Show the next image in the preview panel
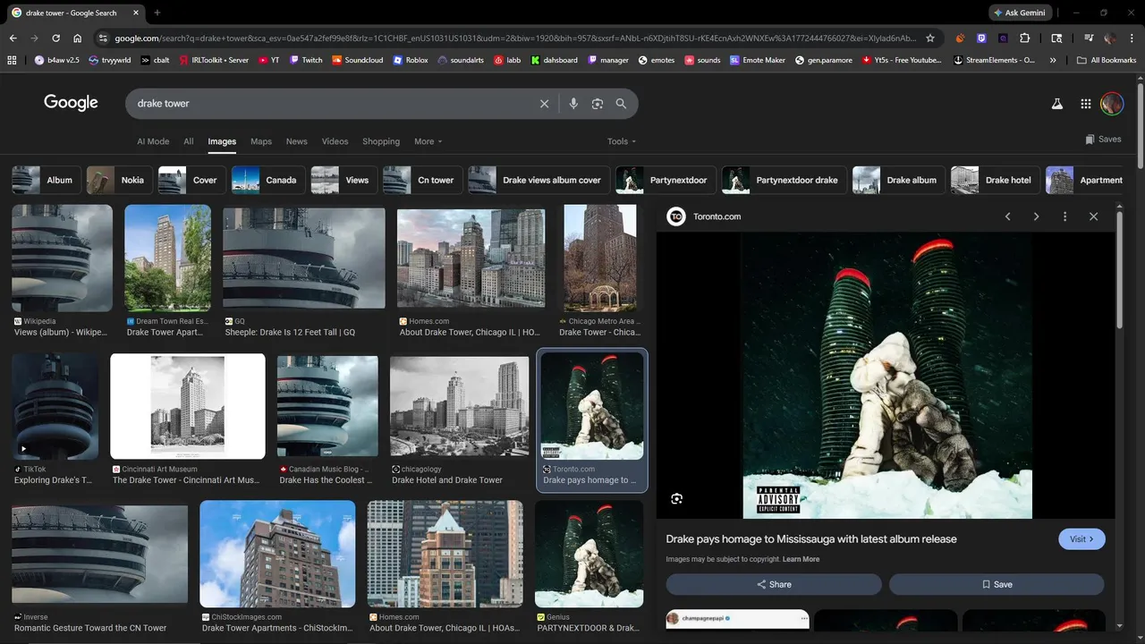Viewport: 1145px width, 644px height. (x=1036, y=216)
